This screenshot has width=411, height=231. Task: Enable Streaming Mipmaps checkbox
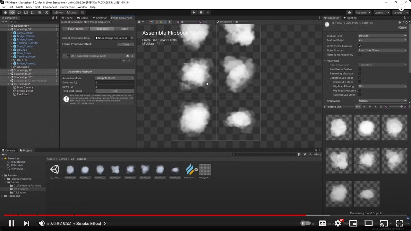point(360,73)
